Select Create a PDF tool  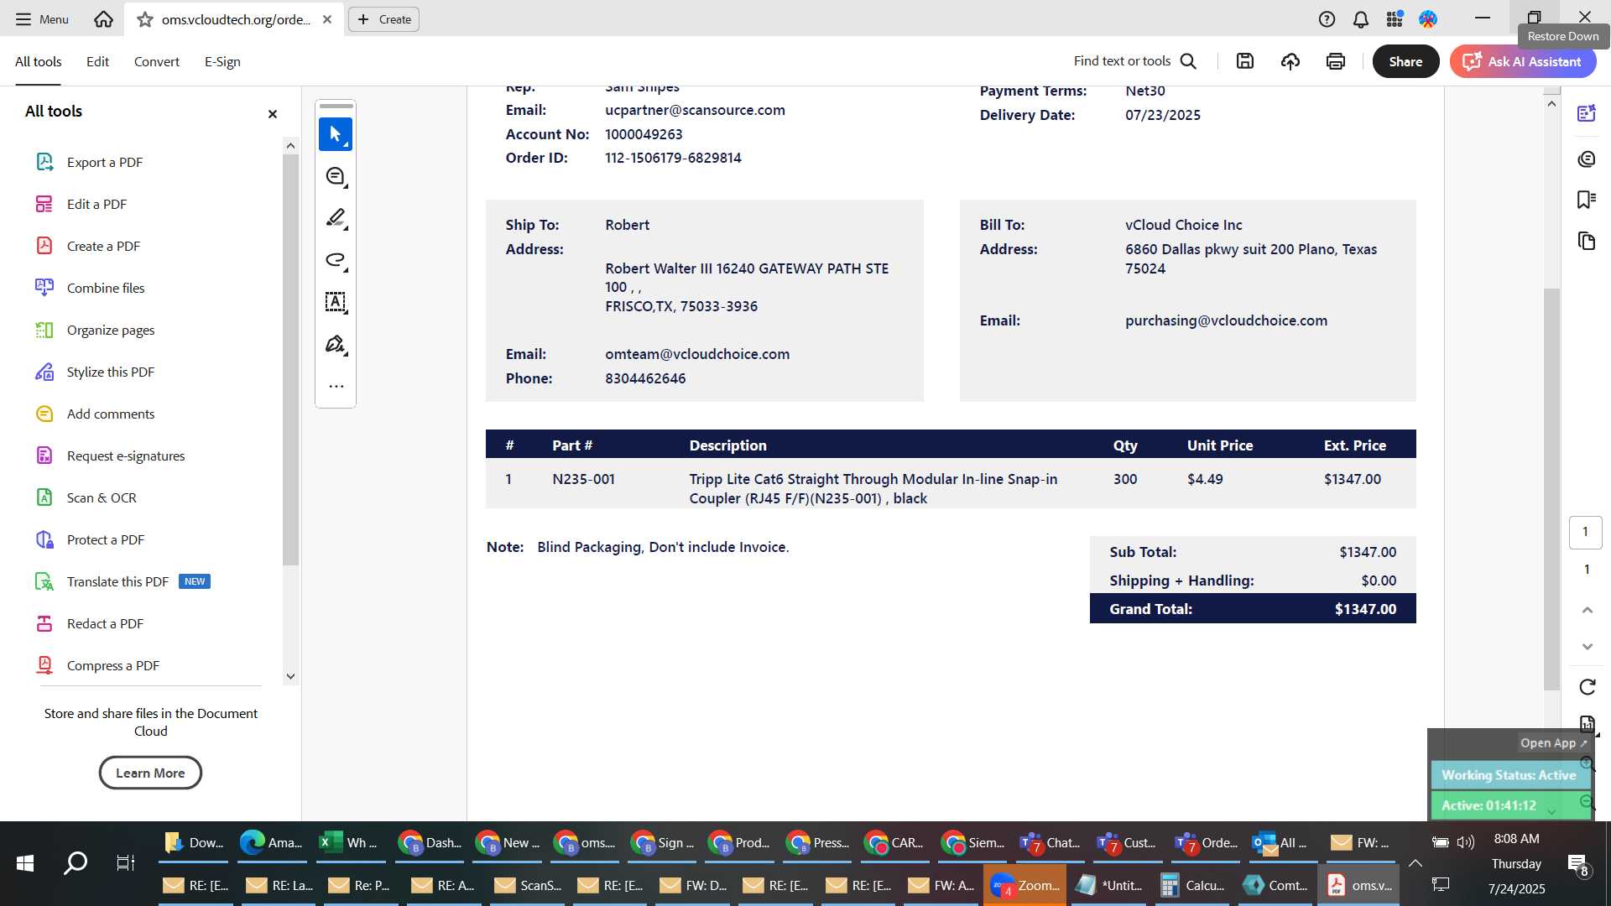tap(88, 246)
